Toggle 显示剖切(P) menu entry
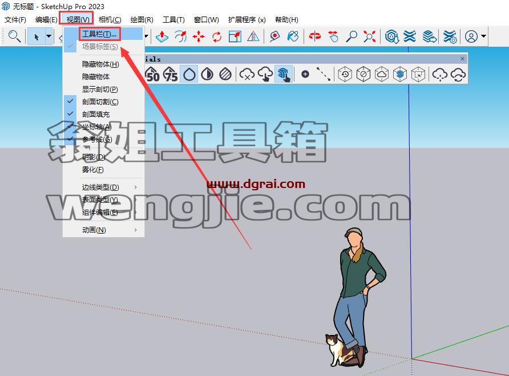The width and height of the screenshot is (509, 376). (x=103, y=89)
